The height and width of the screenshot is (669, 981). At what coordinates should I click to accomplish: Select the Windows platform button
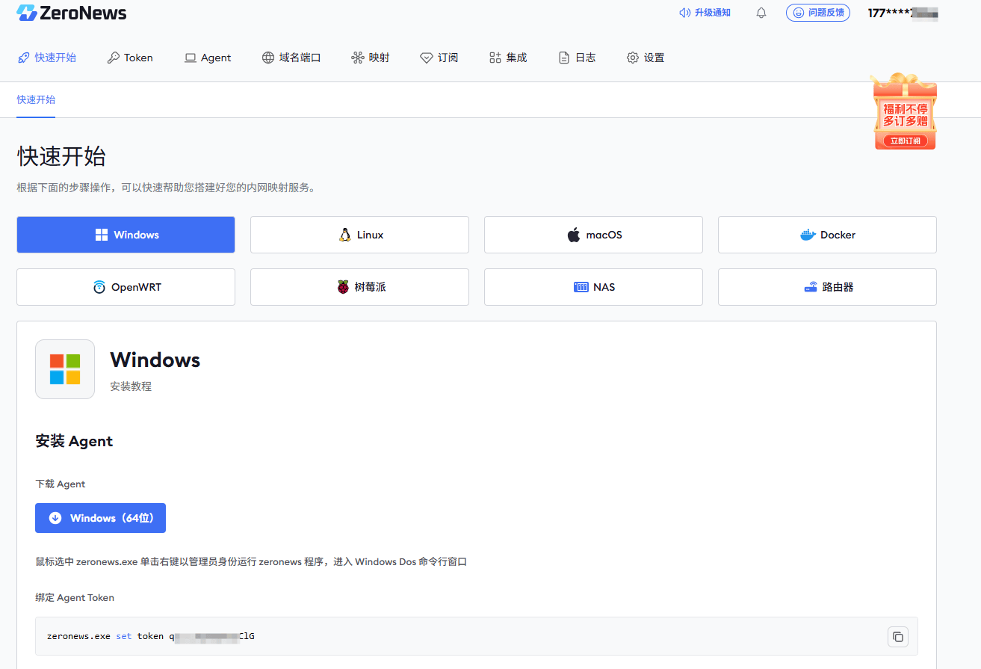[x=126, y=235]
